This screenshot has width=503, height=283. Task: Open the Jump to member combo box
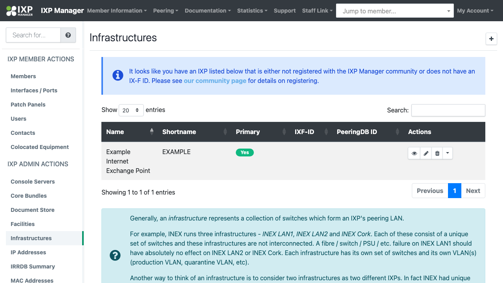pos(395,11)
